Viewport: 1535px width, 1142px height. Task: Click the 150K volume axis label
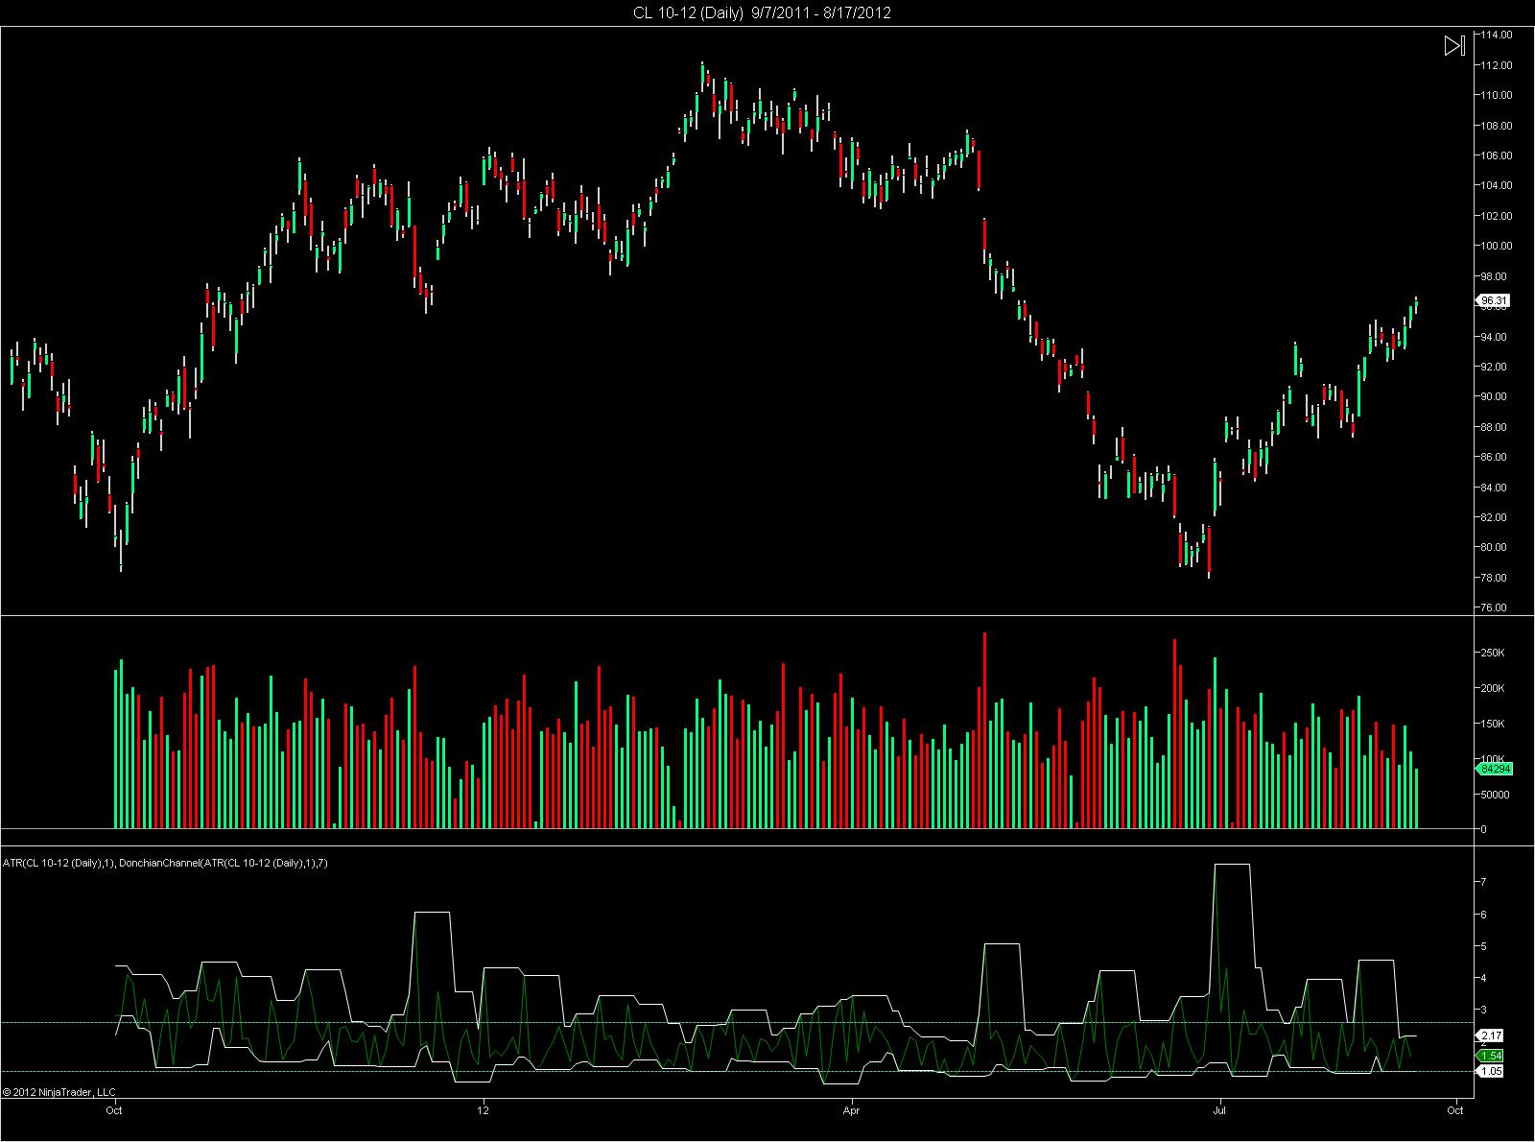(1495, 724)
